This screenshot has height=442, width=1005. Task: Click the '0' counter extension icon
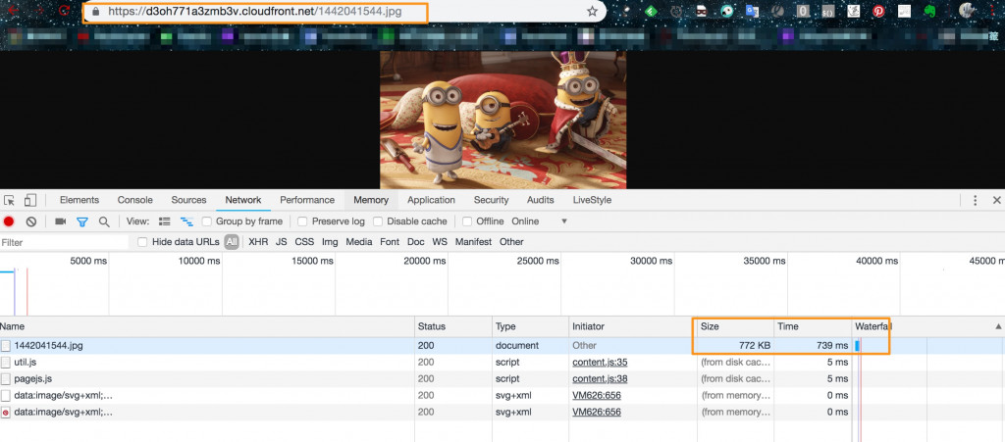click(803, 11)
